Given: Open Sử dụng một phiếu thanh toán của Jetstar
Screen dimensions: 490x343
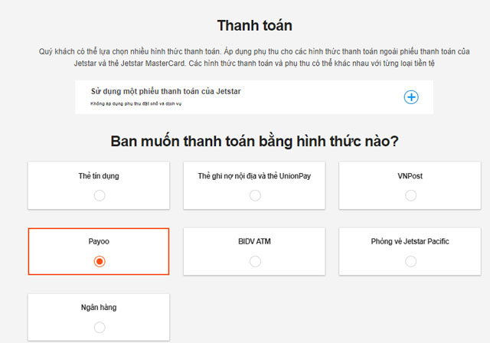Looking at the screenshot, I should 166,92.
